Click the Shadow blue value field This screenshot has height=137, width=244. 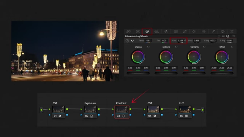146,68
